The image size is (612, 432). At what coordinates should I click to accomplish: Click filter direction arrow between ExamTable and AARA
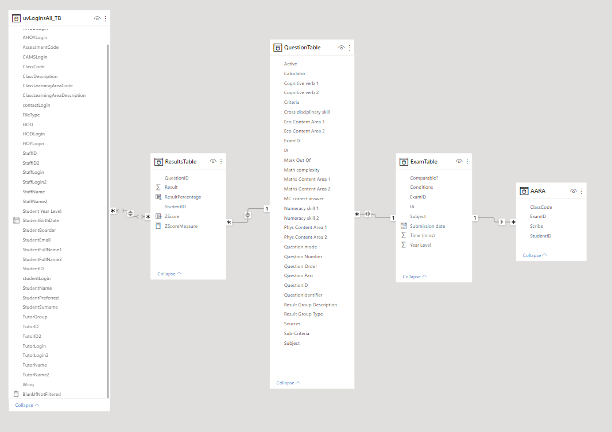tap(502, 222)
